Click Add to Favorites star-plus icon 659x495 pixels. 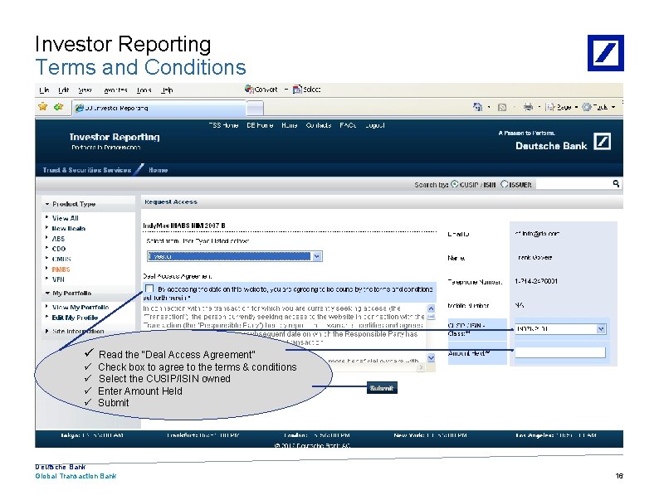[x=58, y=107]
